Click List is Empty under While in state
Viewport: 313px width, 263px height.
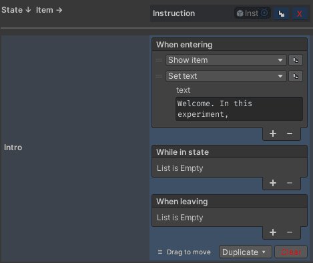tap(180, 168)
